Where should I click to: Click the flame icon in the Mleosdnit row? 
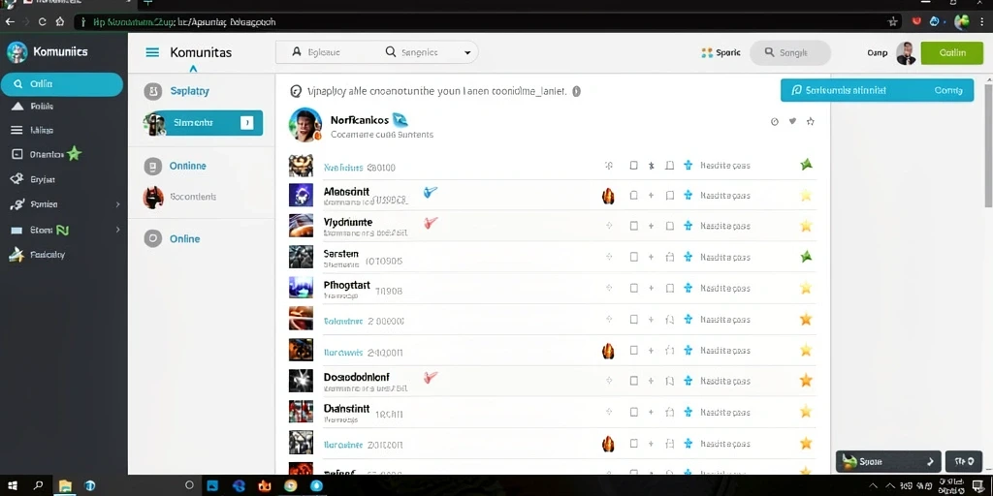coord(608,196)
